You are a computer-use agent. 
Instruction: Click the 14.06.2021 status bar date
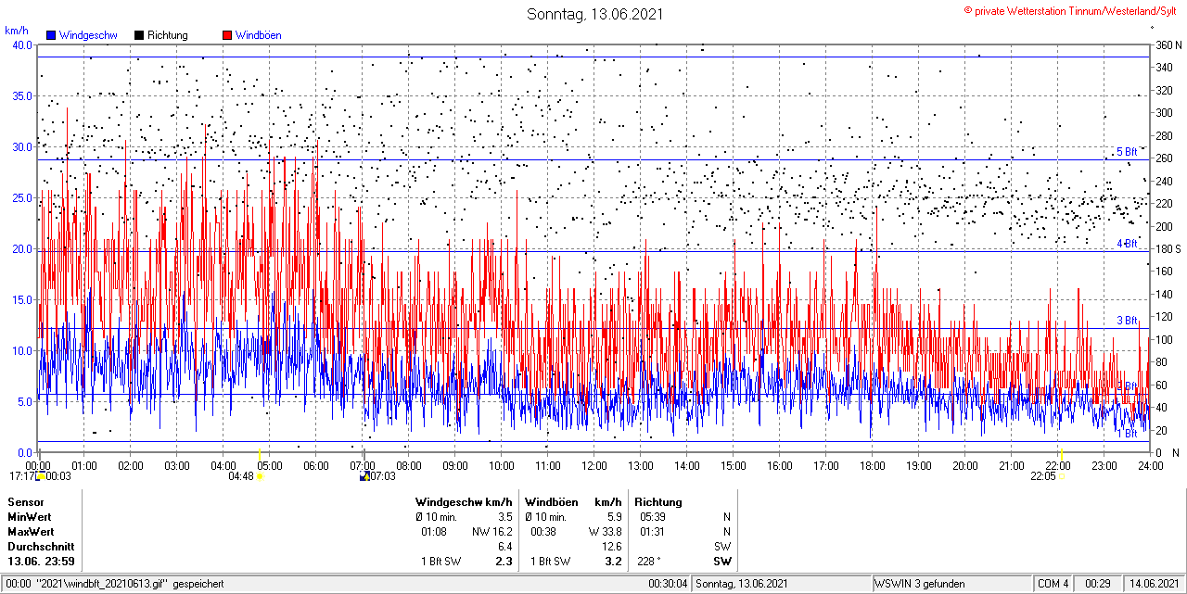point(1154,584)
